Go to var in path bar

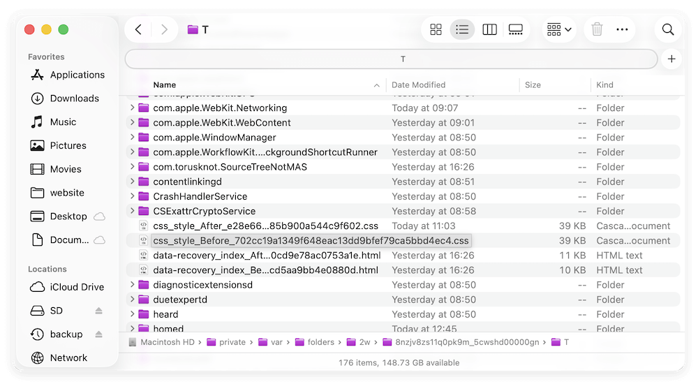[270, 342]
